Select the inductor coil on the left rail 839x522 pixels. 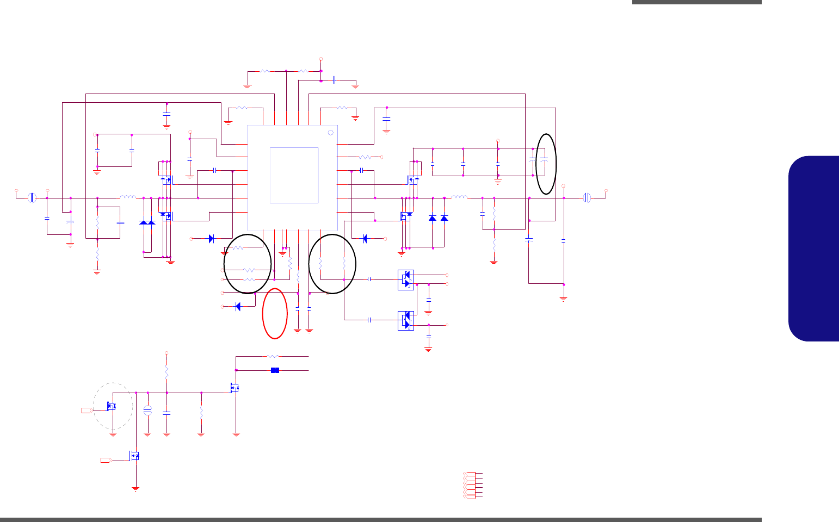128,197
